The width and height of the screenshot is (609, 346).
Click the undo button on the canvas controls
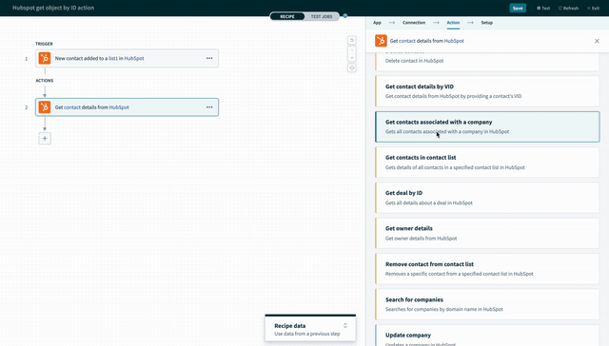(352, 40)
